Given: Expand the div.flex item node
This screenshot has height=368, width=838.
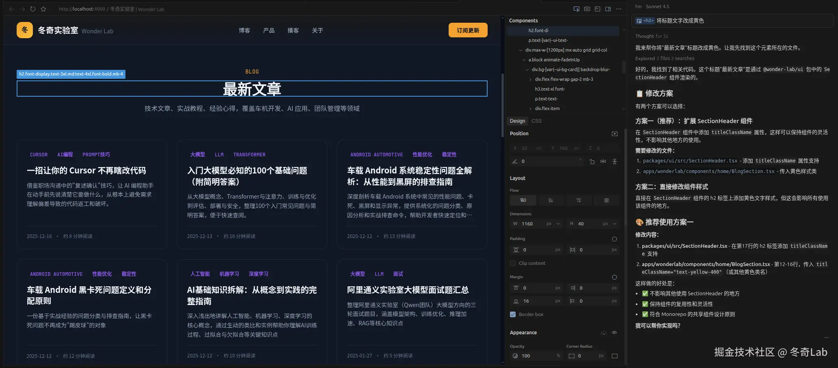Looking at the screenshot, I should [x=531, y=108].
